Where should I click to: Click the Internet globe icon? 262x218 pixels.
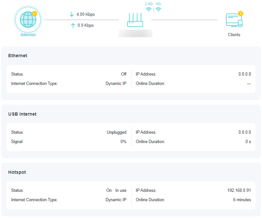click(x=27, y=19)
